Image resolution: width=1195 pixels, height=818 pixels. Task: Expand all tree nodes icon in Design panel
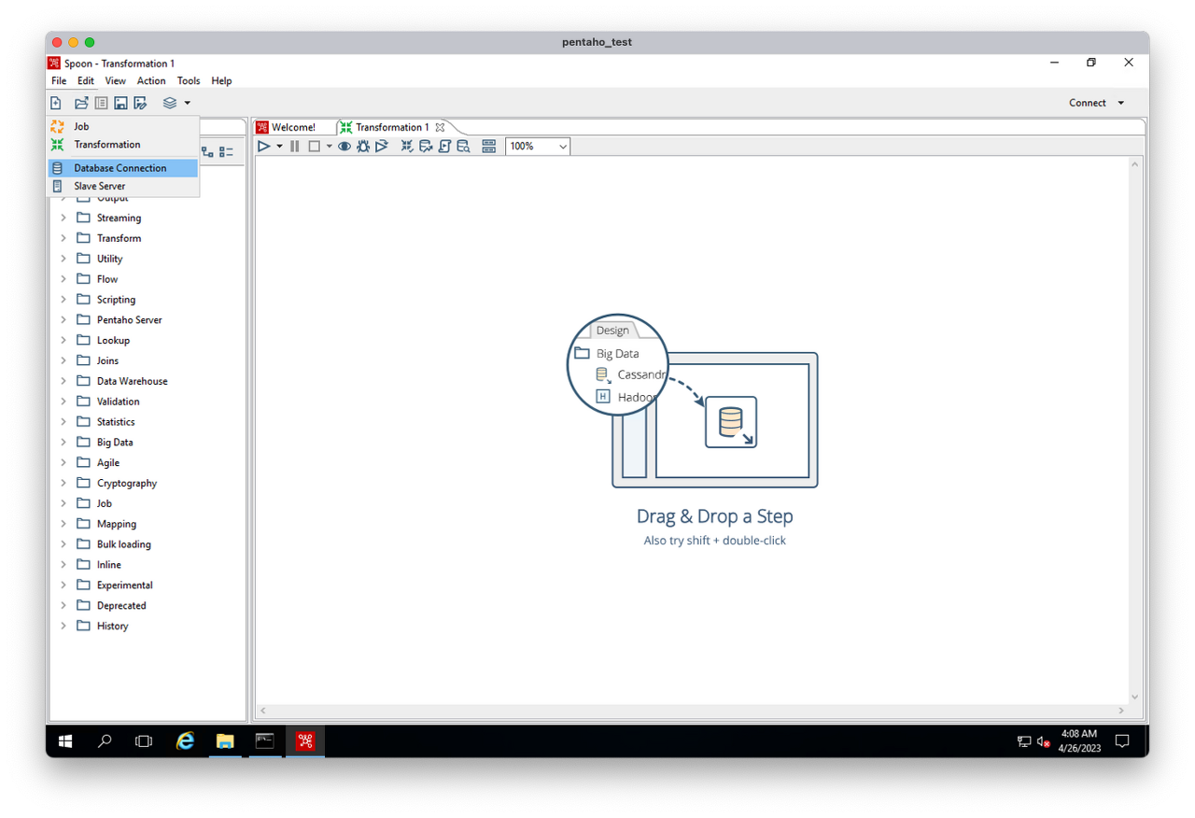coord(207,151)
